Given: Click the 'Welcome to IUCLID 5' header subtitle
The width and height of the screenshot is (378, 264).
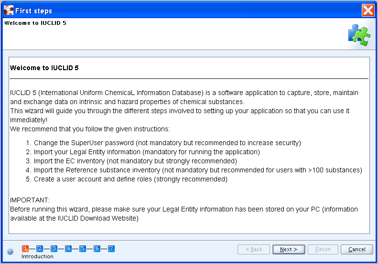Looking at the screenshot, I should point(35,23).
